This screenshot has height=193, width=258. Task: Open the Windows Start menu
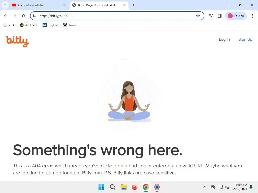pos(101,187)
